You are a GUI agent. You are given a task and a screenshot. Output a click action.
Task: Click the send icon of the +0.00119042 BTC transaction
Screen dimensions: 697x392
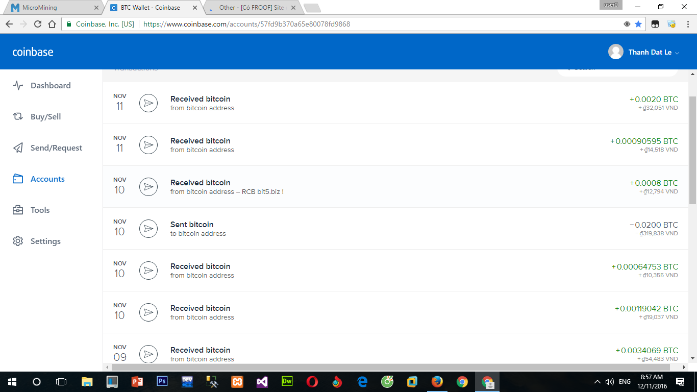click(x=148, y=312)
